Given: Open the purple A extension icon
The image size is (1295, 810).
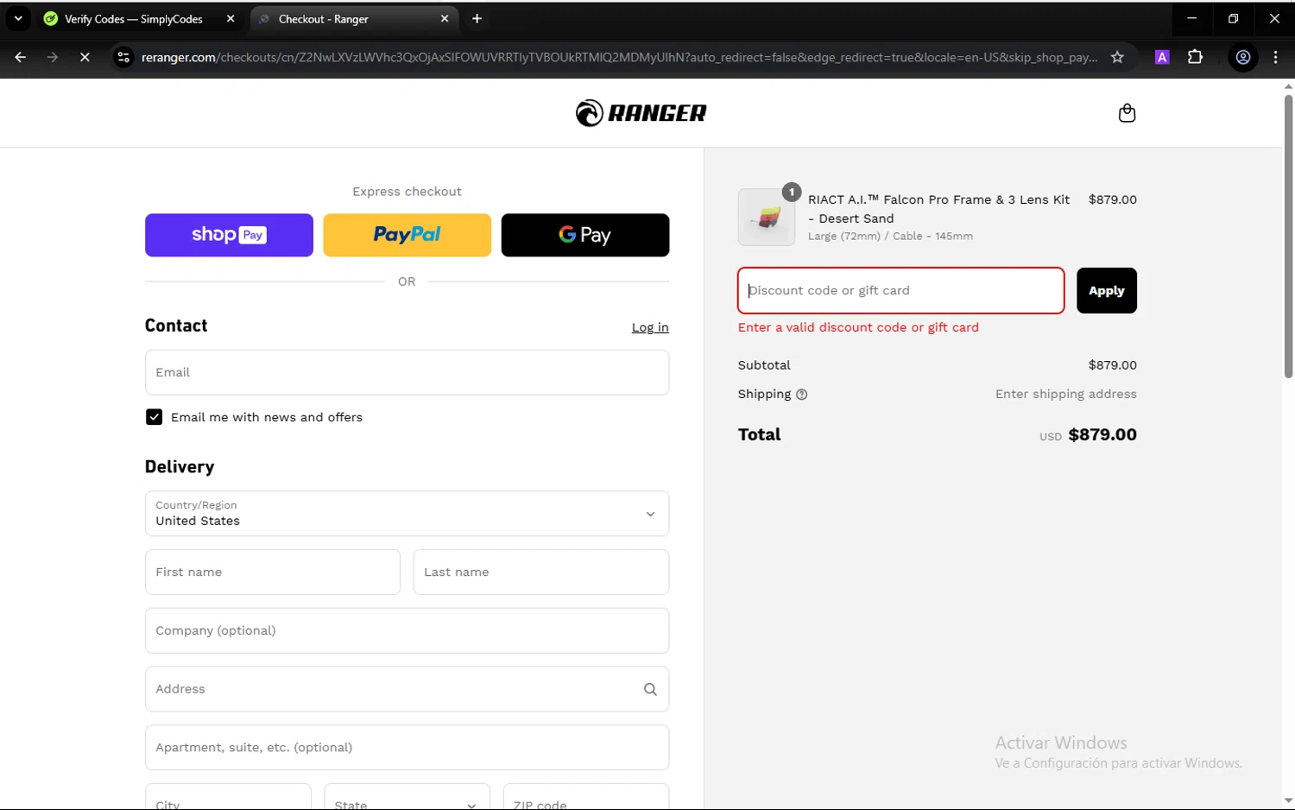Looking at the screenshot, I should pos(1162,57).
